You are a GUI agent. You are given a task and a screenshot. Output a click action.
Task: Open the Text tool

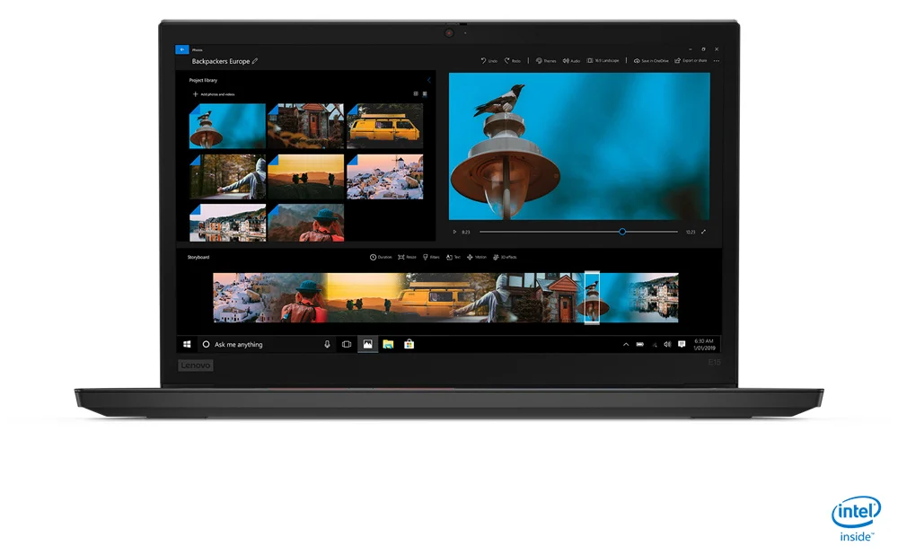click(x=453, y=257)
